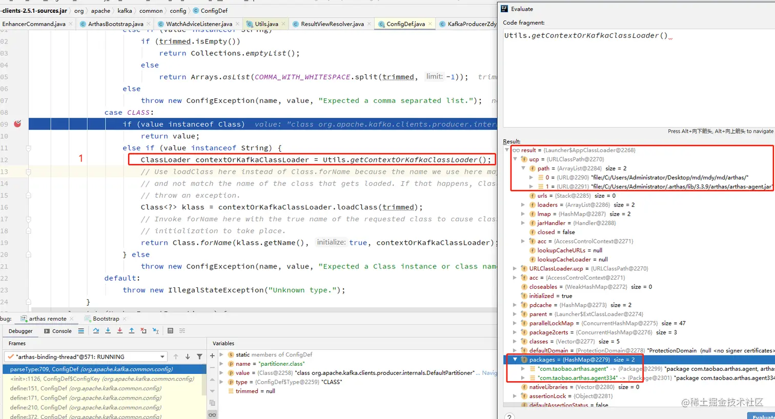775x419 pixels.
Task: Close the arthas remote debug session tab
Action: 72,319
